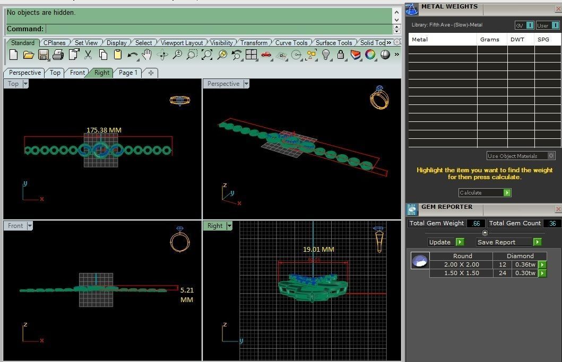Open the Perspective viewport title dropdown
The image size is (562, 362).
click(x=246, y=84)
